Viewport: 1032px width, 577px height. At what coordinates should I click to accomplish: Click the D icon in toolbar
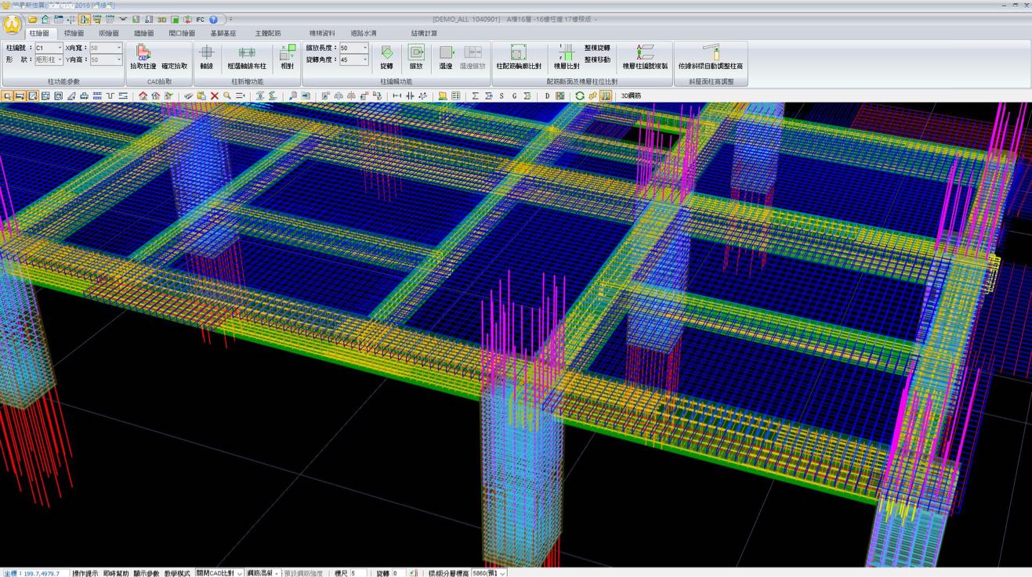coord(547,96)
